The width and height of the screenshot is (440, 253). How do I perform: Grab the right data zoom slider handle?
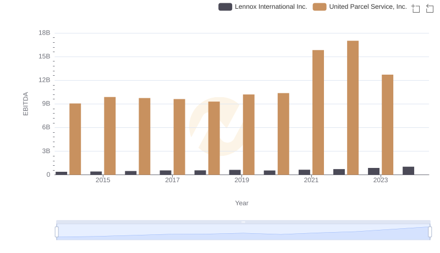[430, 232]
